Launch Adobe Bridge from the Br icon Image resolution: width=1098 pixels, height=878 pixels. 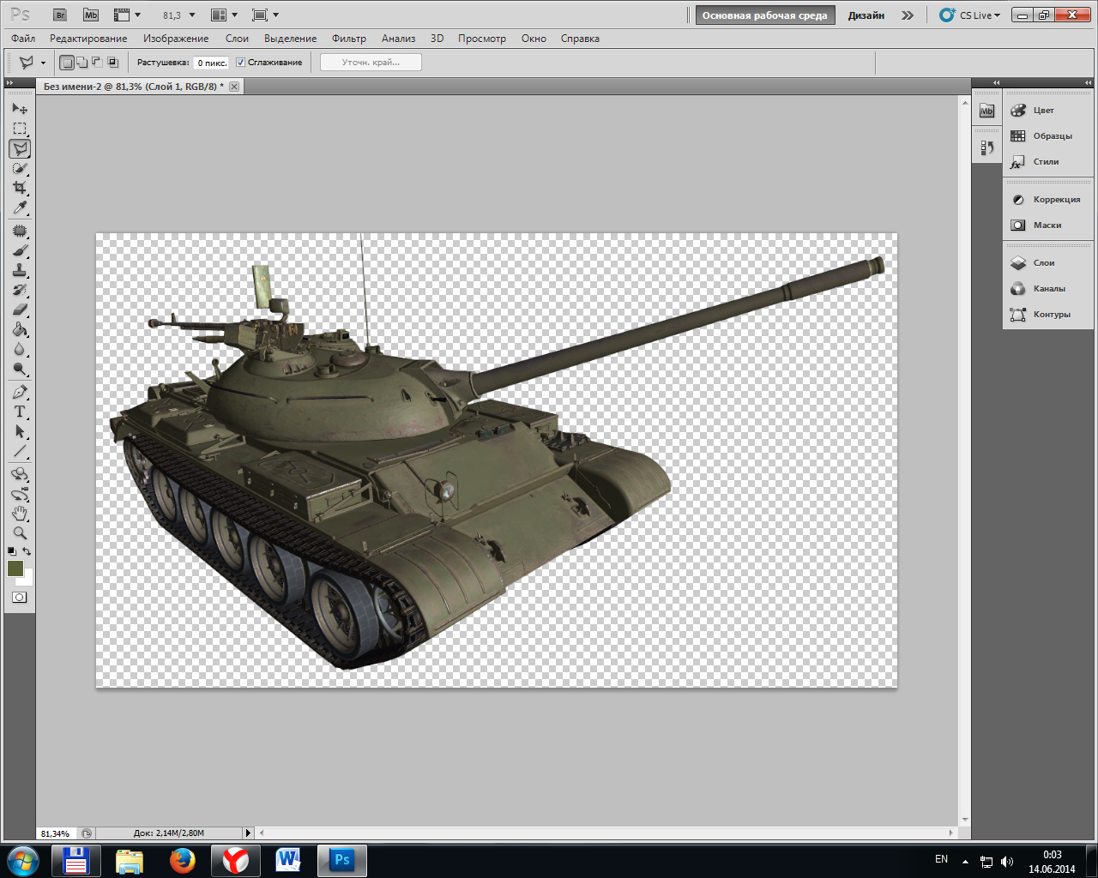point(60,15)
